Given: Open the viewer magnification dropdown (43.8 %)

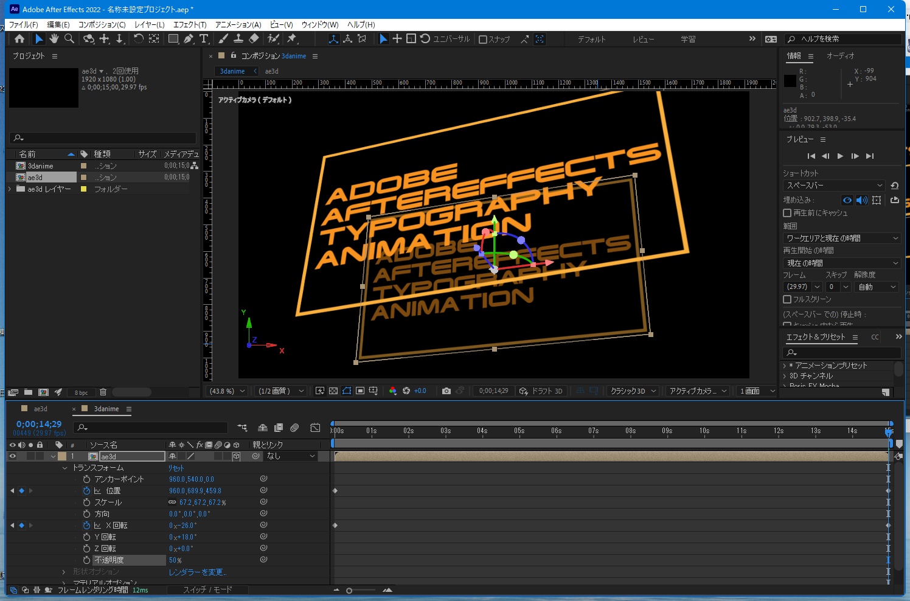Looking at the screenshot, I should [227, 391].
